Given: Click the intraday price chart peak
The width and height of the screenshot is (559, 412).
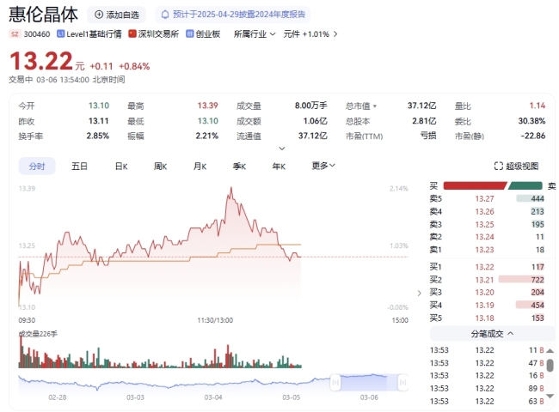Looking at the screenshot, I should (x=231, y=188).
